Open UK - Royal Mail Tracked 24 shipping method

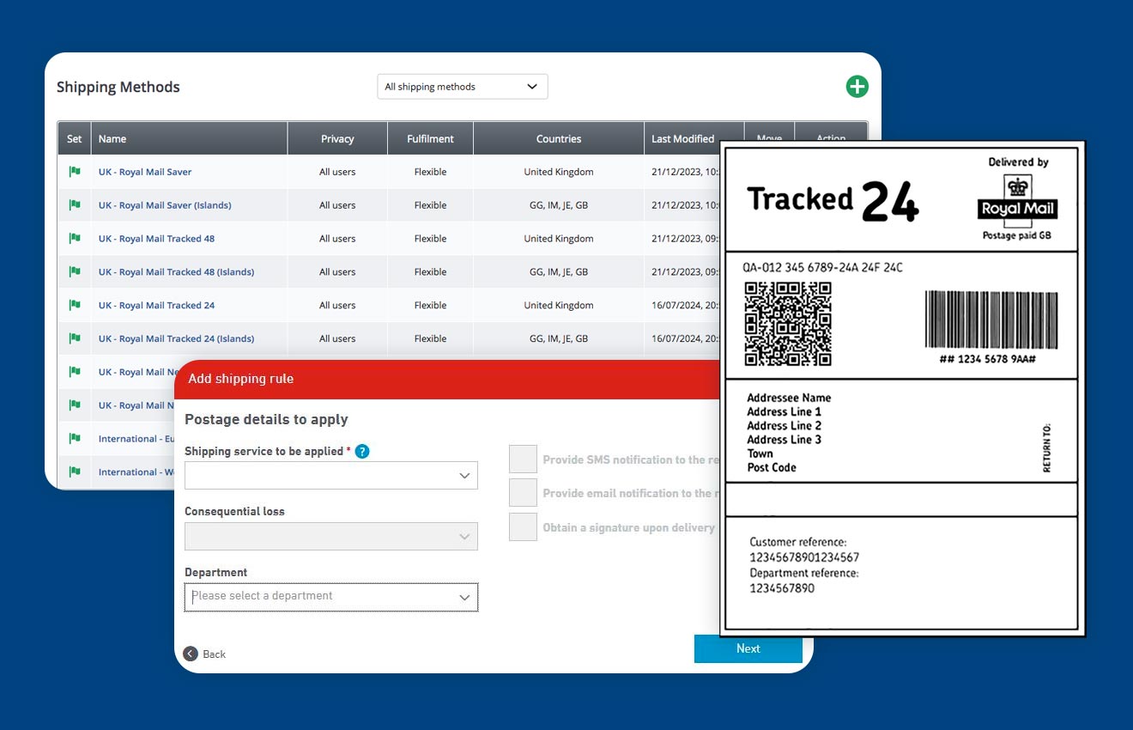[156, 305]
